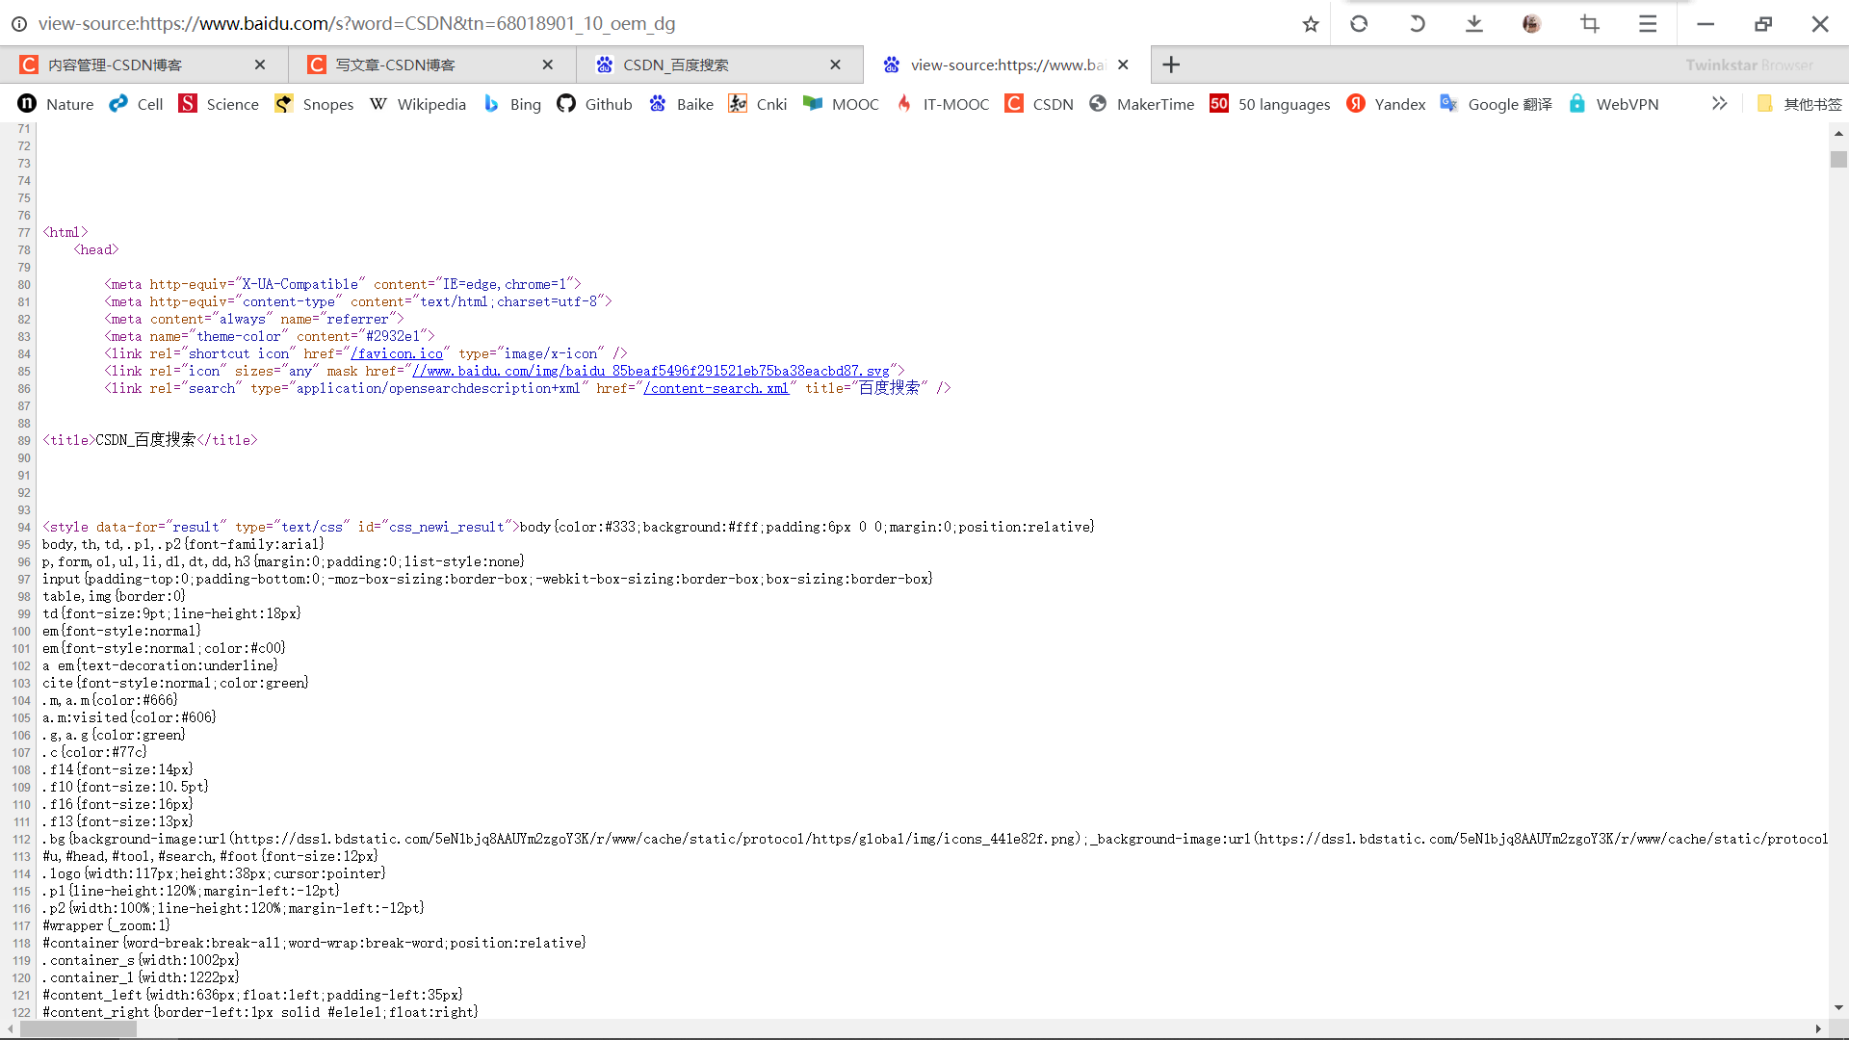Click the bookmark star icon

(1310, 24)
